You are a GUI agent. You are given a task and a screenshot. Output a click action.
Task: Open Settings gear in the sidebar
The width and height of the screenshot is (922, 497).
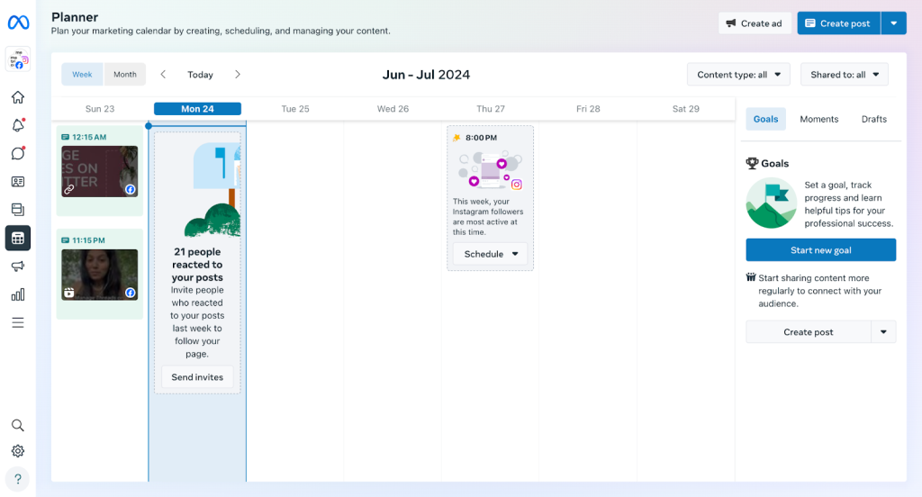coord(18,451)
